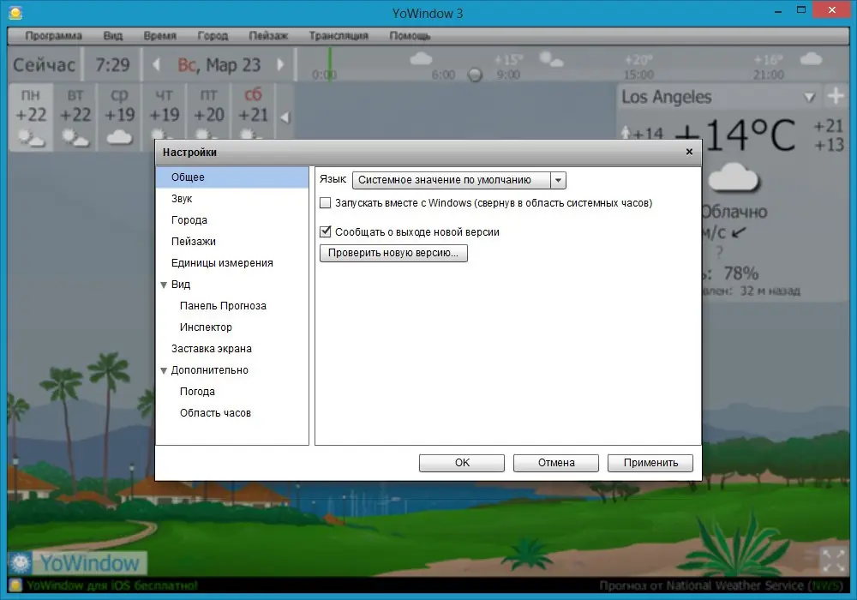Viewport: 857px width, 600px height.
Task: Toggle fullscreen mode icon
Action: click(834, 560)
